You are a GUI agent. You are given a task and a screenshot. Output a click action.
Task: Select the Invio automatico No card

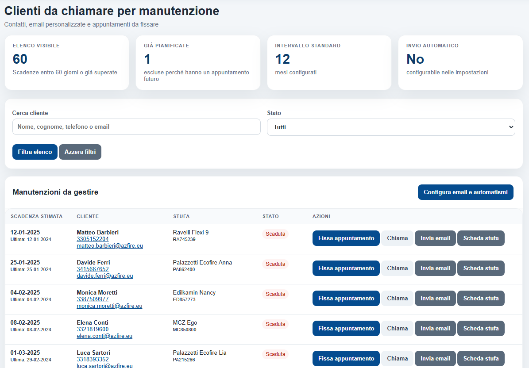(460, 63)
